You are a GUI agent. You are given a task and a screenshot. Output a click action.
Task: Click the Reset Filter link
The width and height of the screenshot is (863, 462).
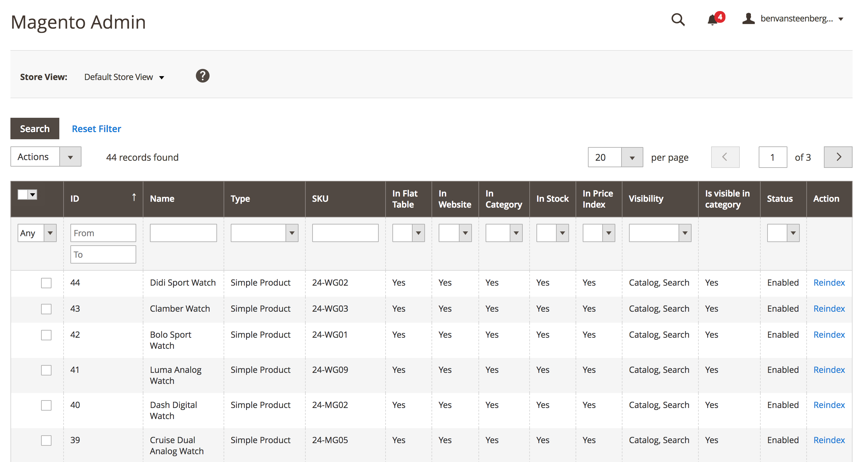coord(96,129)
